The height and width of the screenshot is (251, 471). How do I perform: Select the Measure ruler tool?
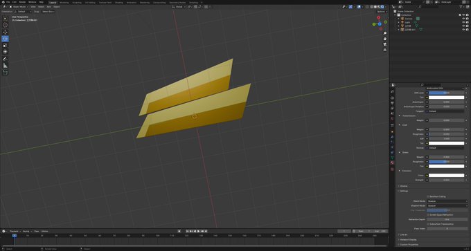tap(5, 66)
